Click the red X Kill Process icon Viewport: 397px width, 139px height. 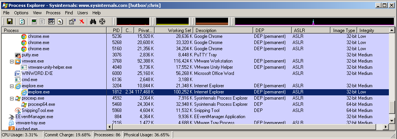pyautogui.click(x=82, y=22)
